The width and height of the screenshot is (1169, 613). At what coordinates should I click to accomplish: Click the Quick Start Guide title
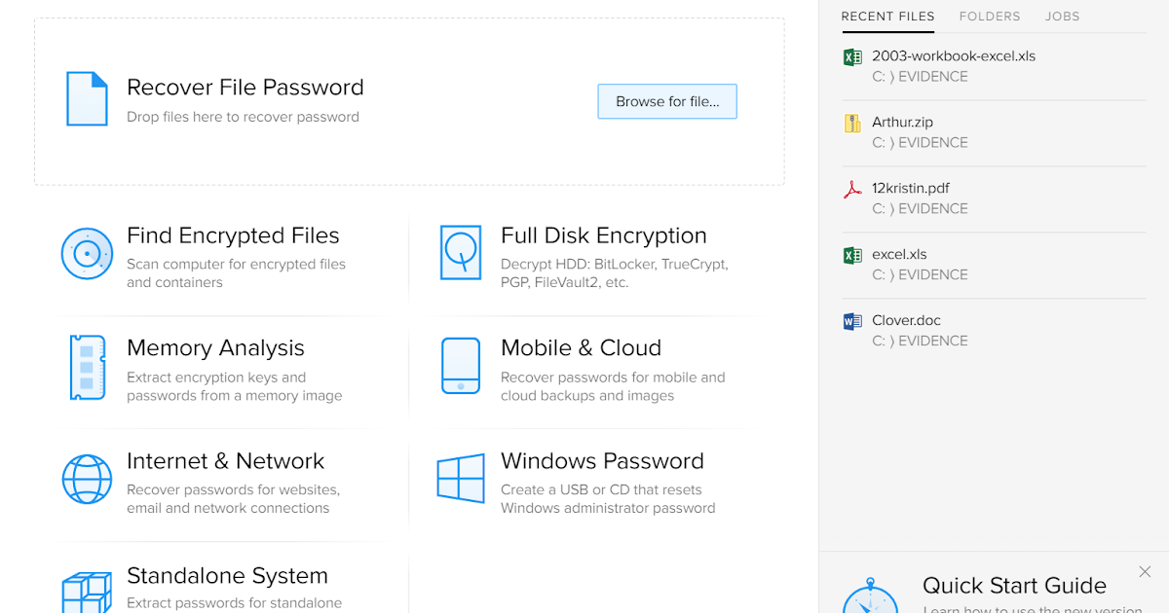coord(1014,586)
